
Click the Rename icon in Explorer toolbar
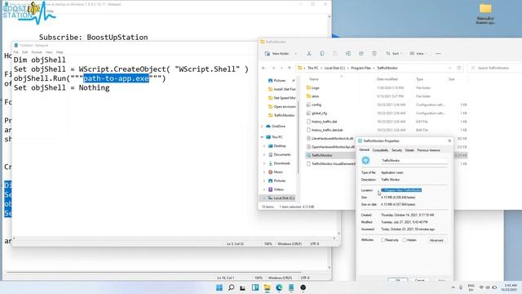(348, 54)
